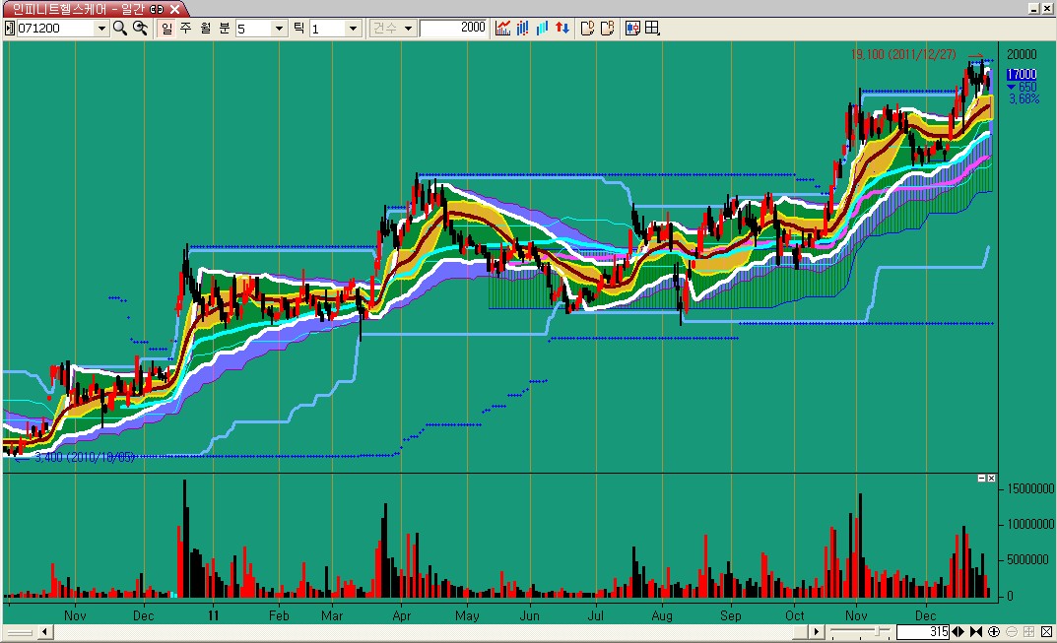The image size is (1057, 643).
Task: Click the bowtie compress chart icon
Action: pos(975,631)
